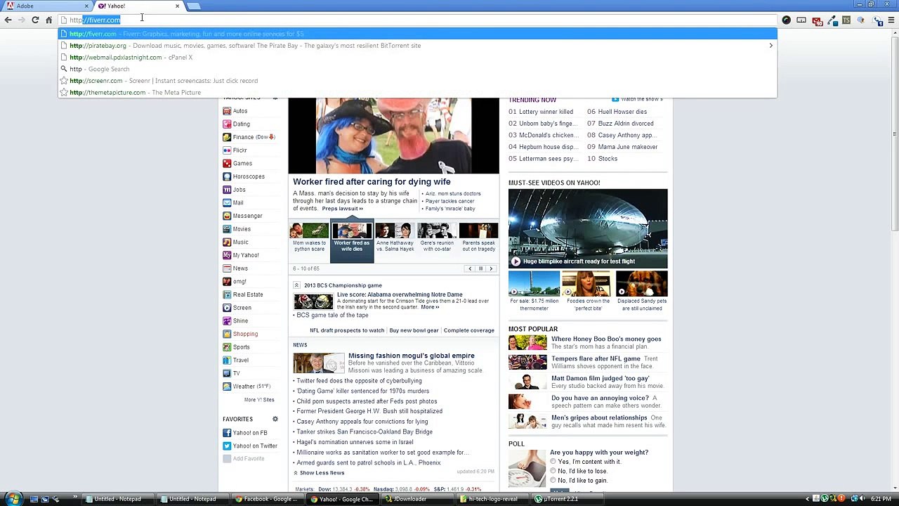Select 'No, I'd like to gain' option
Viewport: 899px width, 506px height.
point(553,480)
